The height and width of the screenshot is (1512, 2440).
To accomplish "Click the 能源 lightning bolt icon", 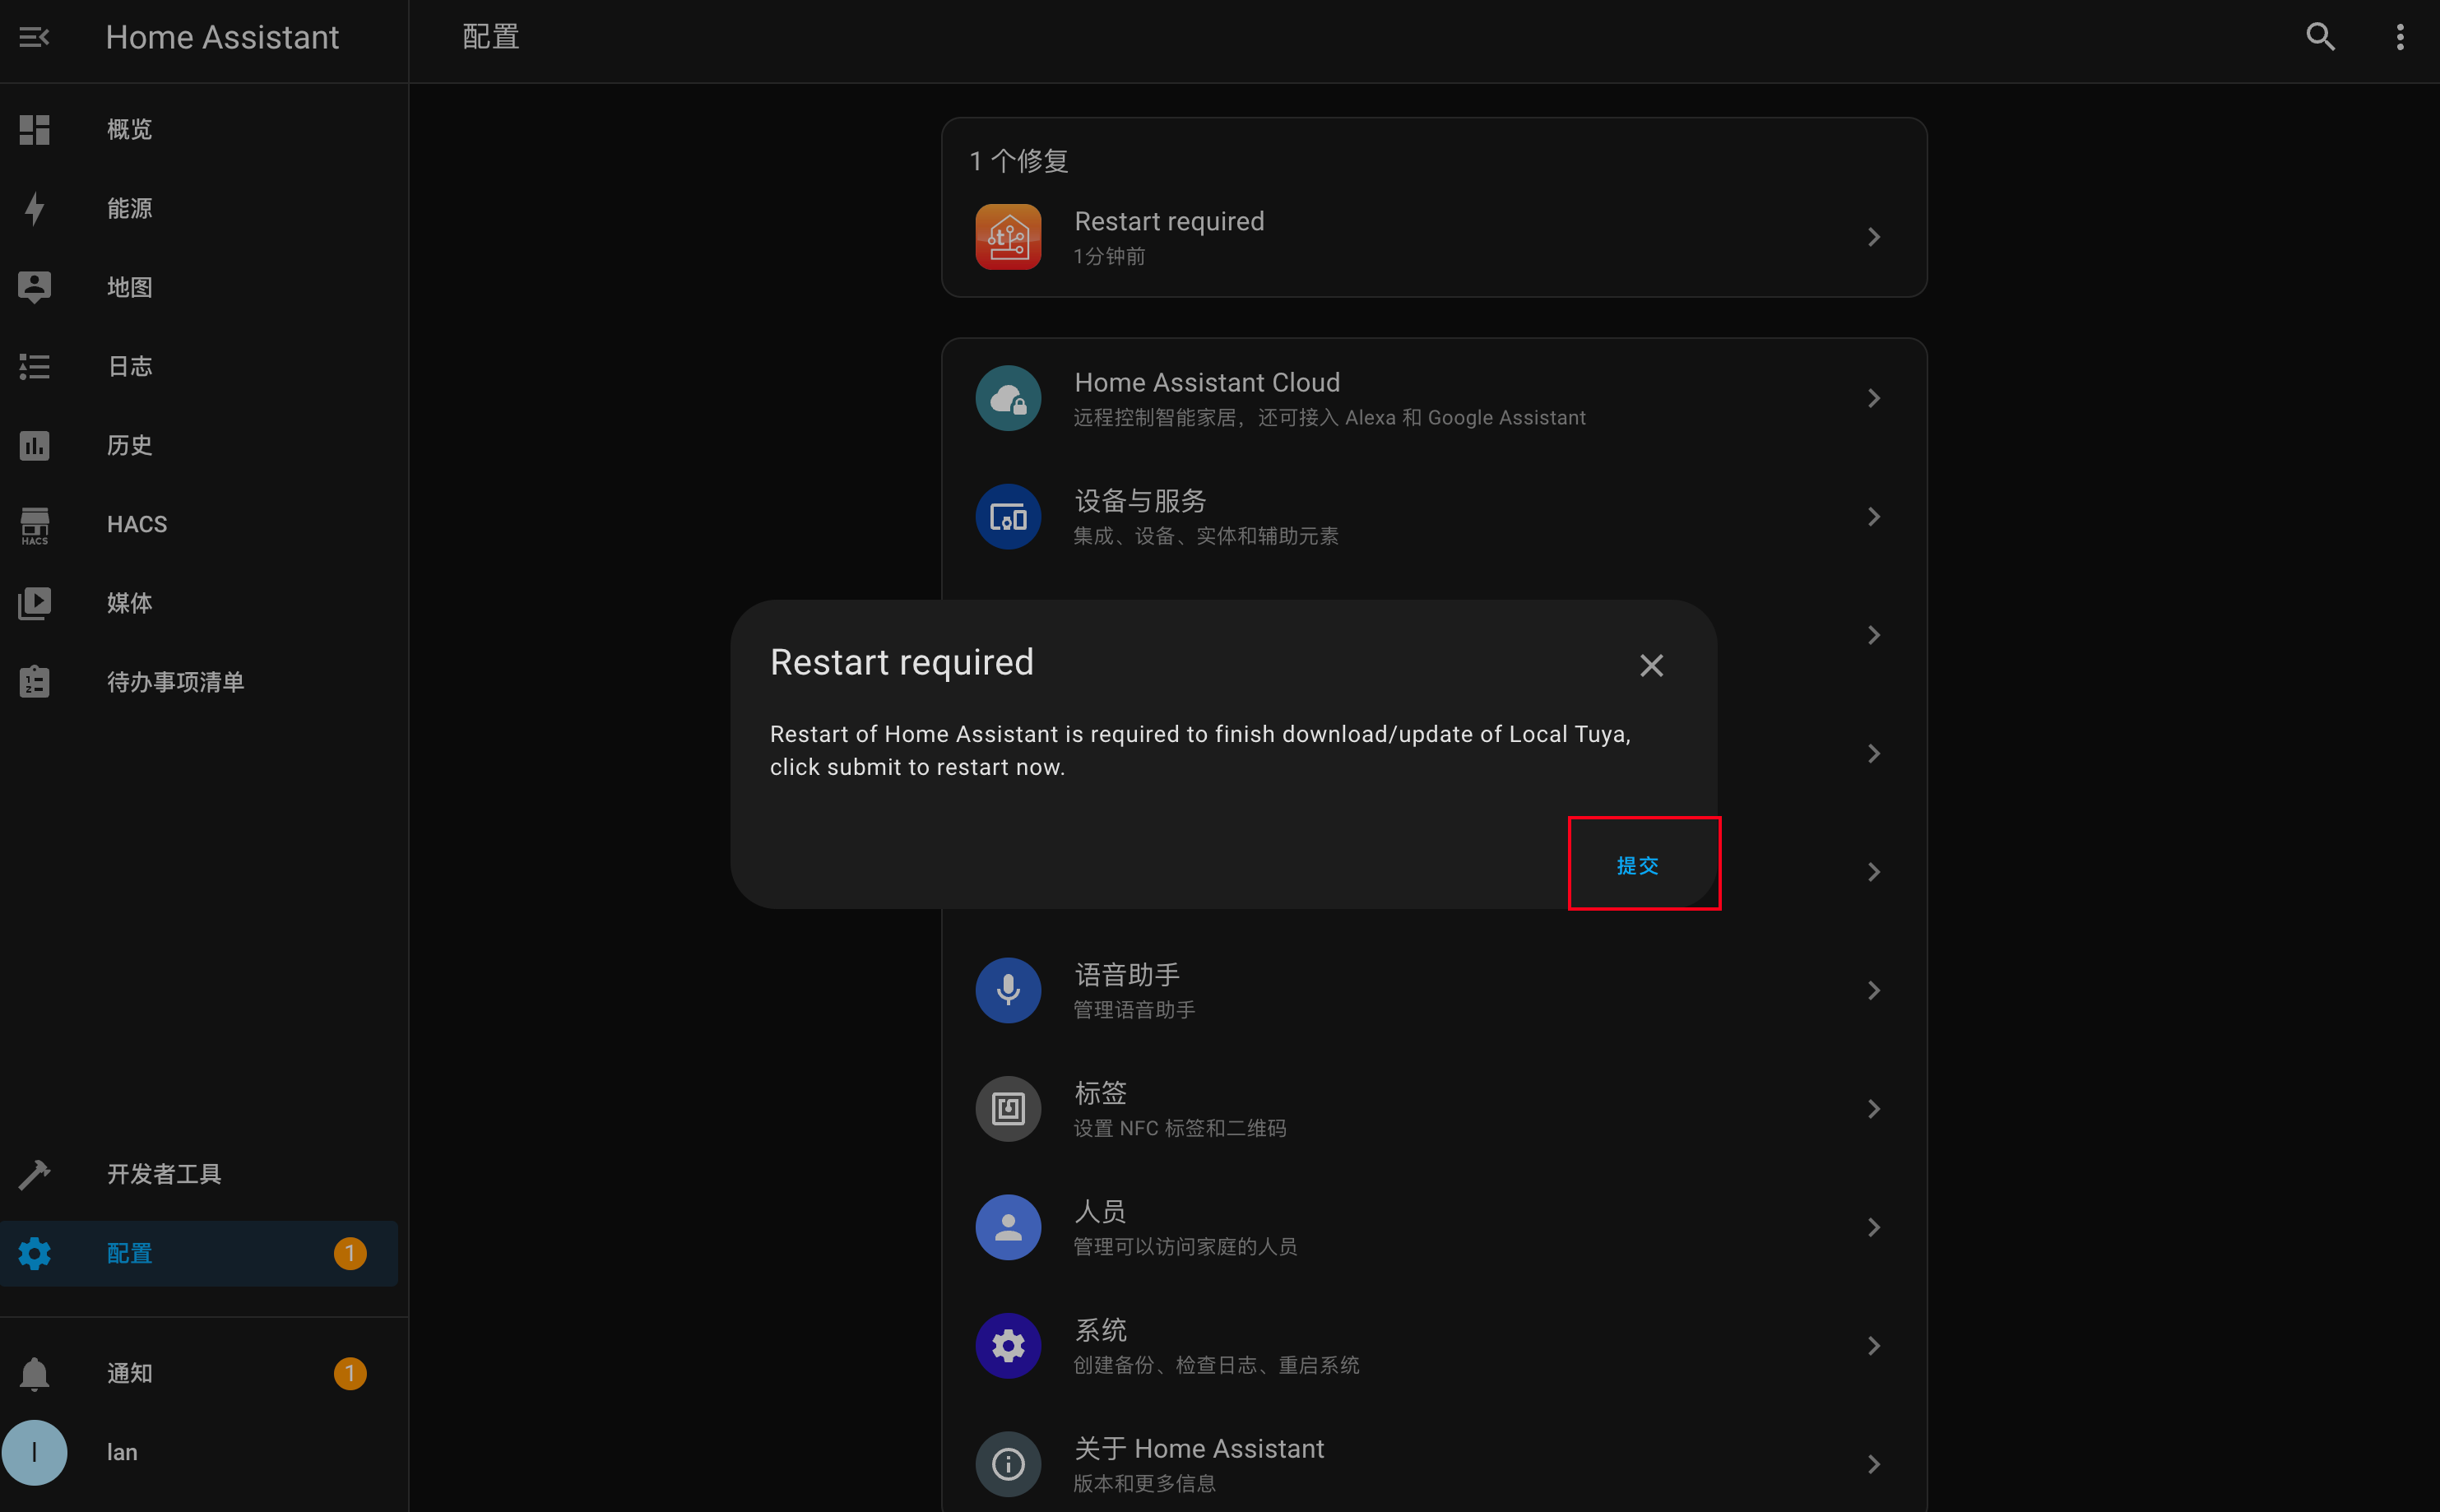I will coord(34,208).
